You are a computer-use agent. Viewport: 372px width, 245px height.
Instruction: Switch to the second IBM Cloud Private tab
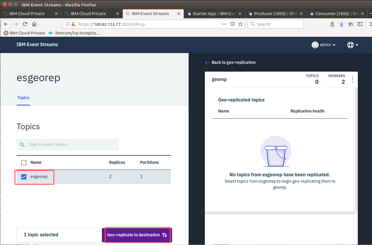[89, 14]
